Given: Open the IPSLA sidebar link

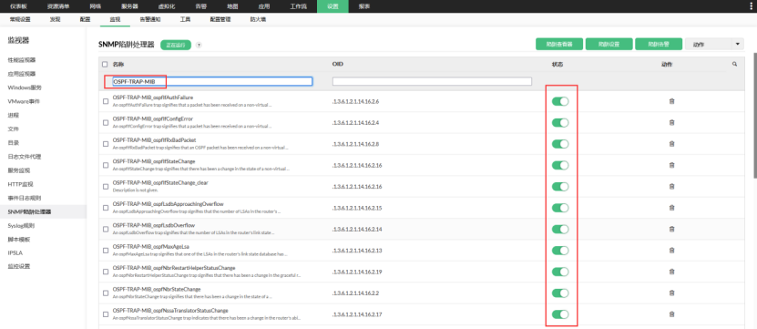Looking at the screenshot, I should [15, 252].
